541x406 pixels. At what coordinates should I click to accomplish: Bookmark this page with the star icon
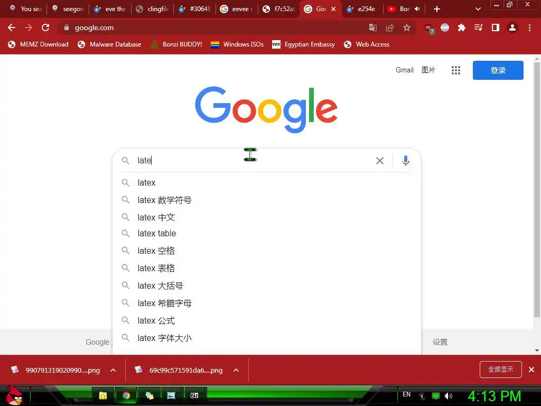[407, 27]
